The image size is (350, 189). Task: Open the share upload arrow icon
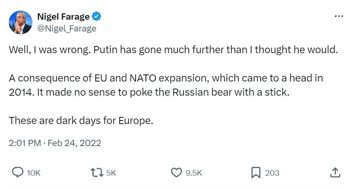click(x=335, y=173)
